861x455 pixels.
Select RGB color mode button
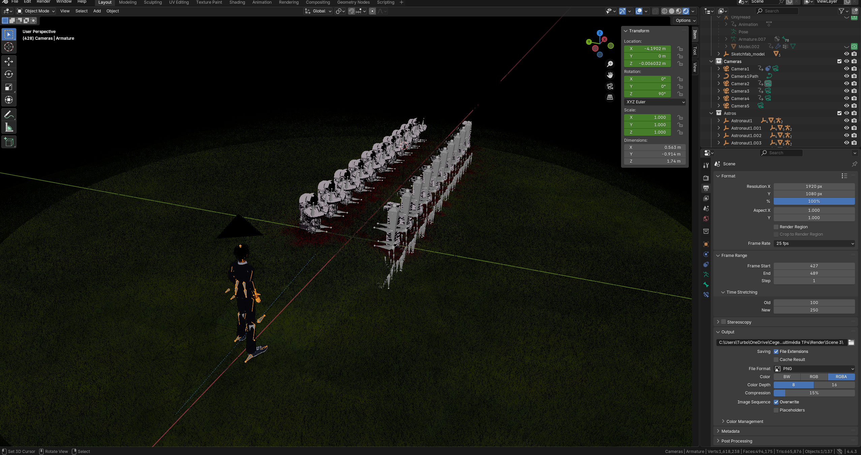pyautogui.click(x=814, y=377)
